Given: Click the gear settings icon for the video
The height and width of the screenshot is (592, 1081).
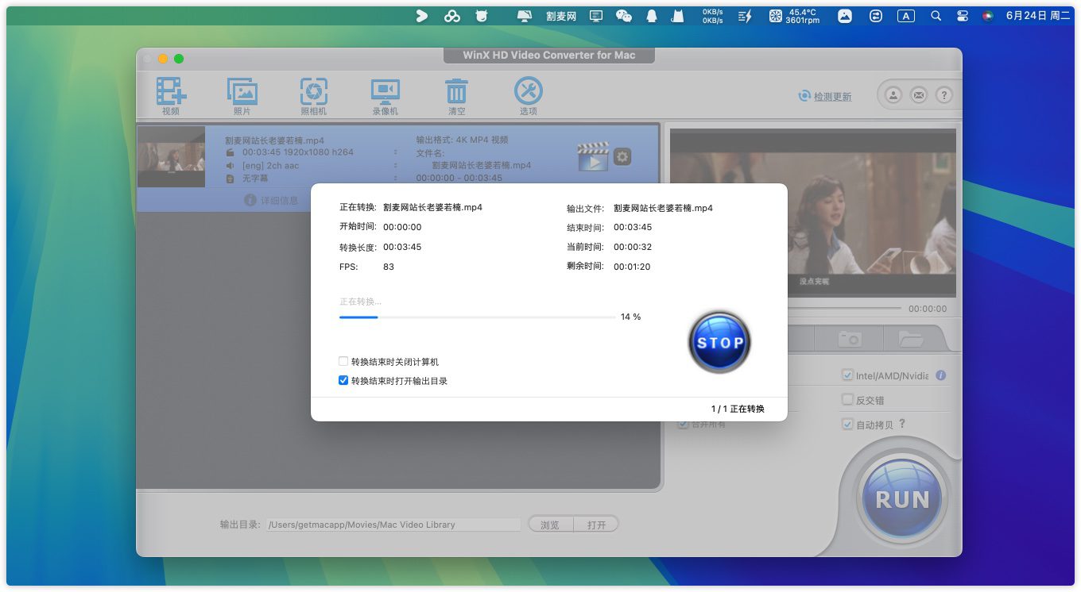Looking at the screenshot, I should pyautogui.click(x=622, y=157).
